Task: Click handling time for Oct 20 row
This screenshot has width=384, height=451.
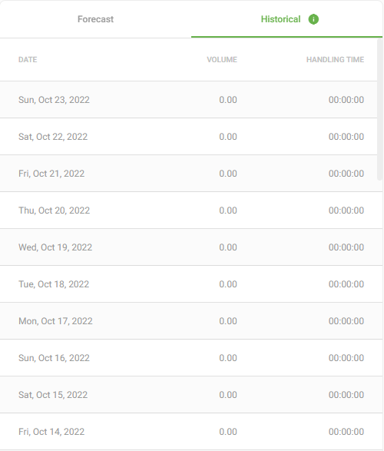Action: 346,211
